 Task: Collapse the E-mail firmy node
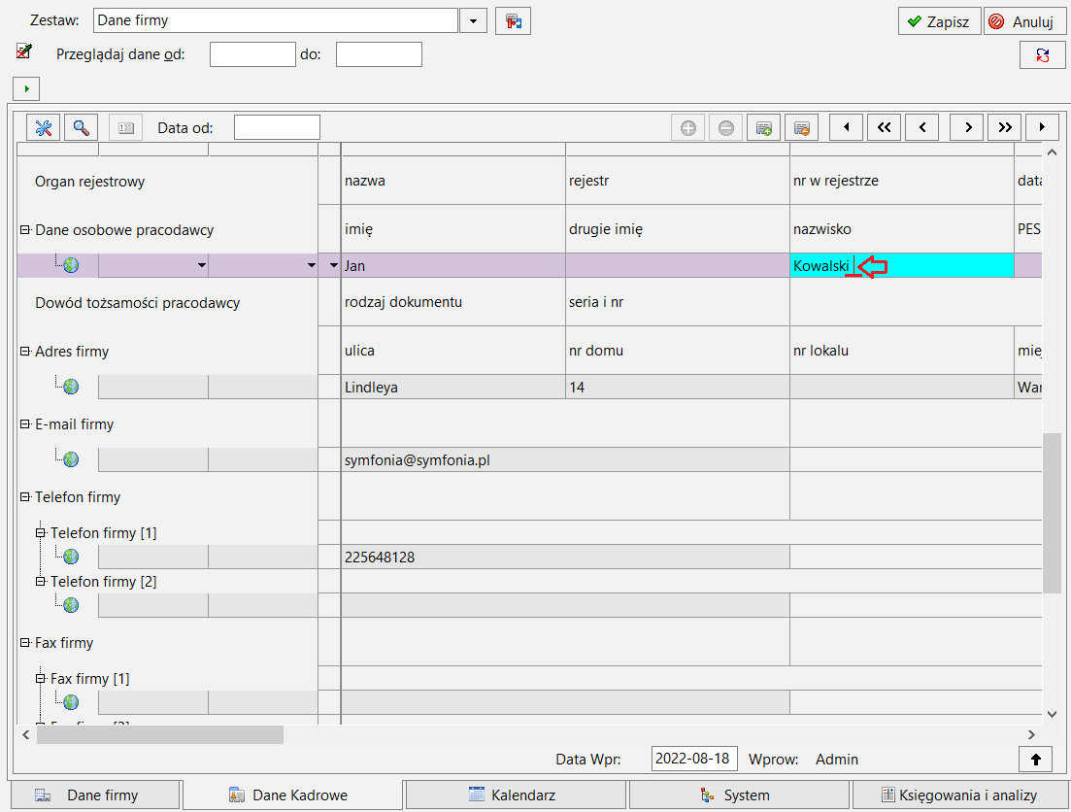click(x=25, y=423)
